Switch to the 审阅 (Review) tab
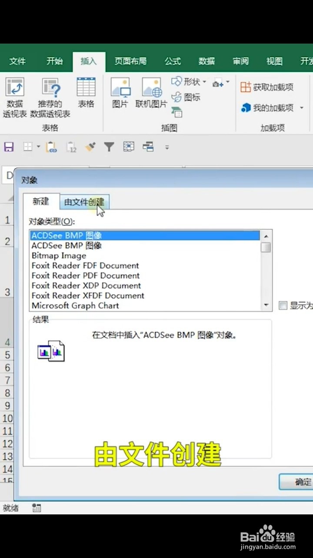313x558 pixels. pos(240,61)
